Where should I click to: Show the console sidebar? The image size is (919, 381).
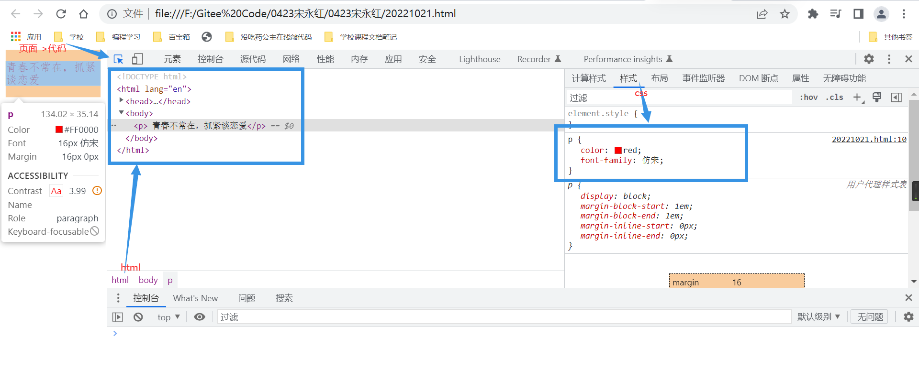pyautogui.click(x=118, y=317)
